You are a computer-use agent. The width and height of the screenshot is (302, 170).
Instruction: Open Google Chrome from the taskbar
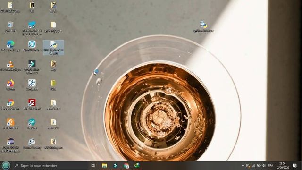pos(126,166)
